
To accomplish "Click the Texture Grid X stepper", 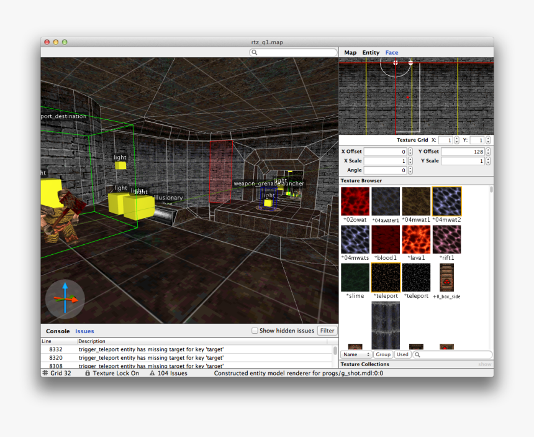I will [x=456, y=140].
